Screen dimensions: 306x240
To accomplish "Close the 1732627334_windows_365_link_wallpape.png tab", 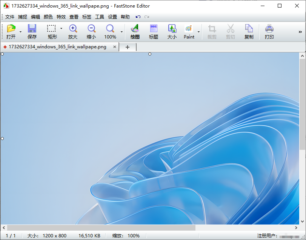I will [x=115, y=47].
